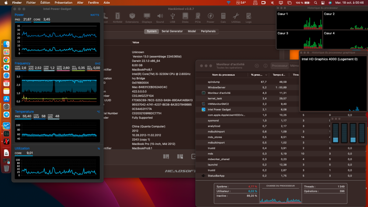Open the Édition menu

click(45, 3)
